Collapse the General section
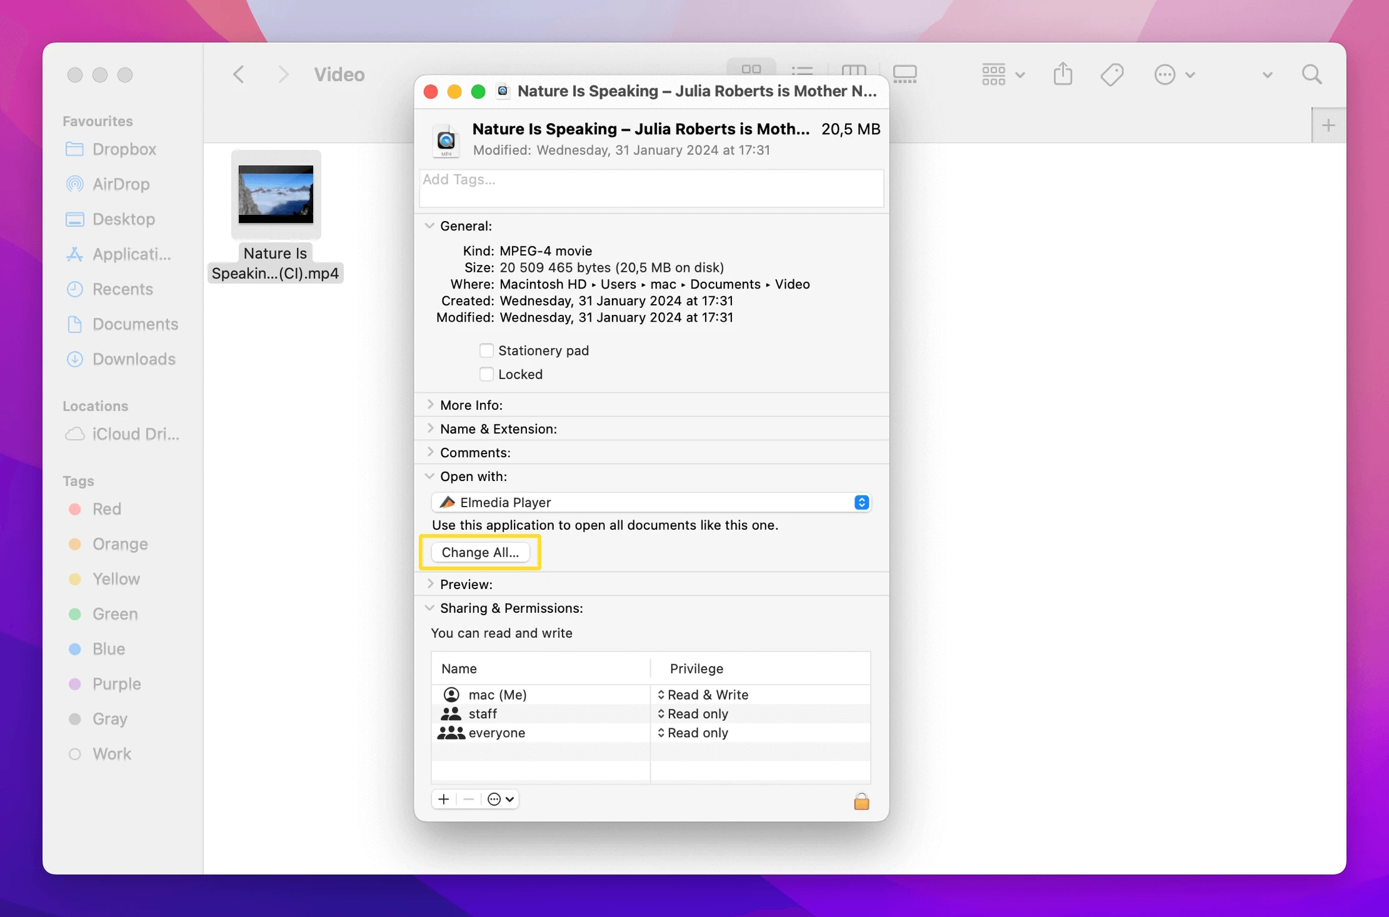The height and width of the screenshot is (917, 1389). [x=429, y=226]
